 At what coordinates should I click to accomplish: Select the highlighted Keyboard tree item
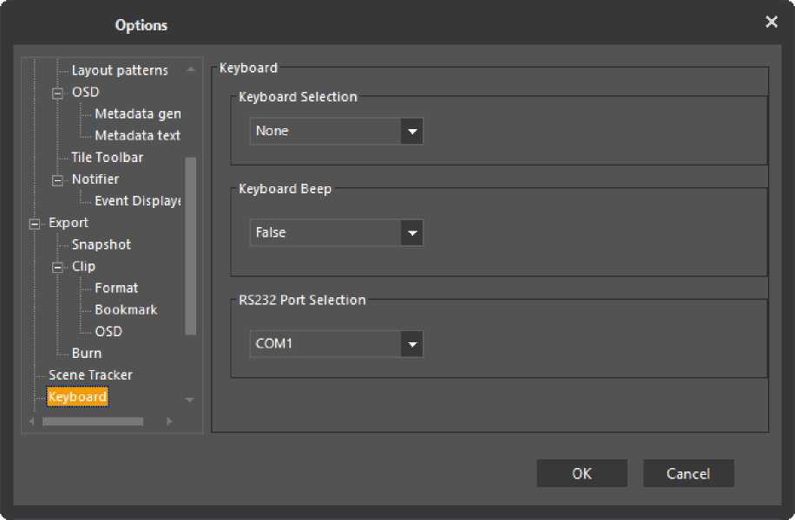[77, 397]
